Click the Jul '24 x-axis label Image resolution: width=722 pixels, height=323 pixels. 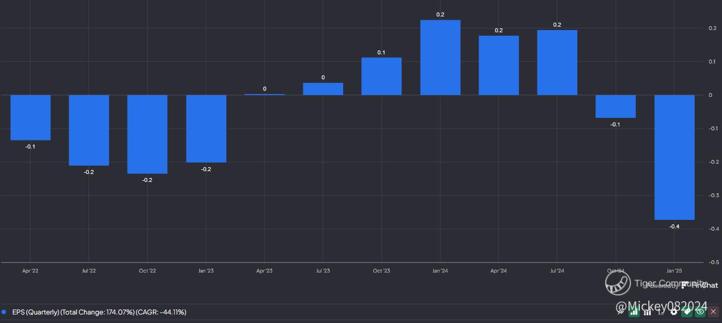(x=557, y=271)
